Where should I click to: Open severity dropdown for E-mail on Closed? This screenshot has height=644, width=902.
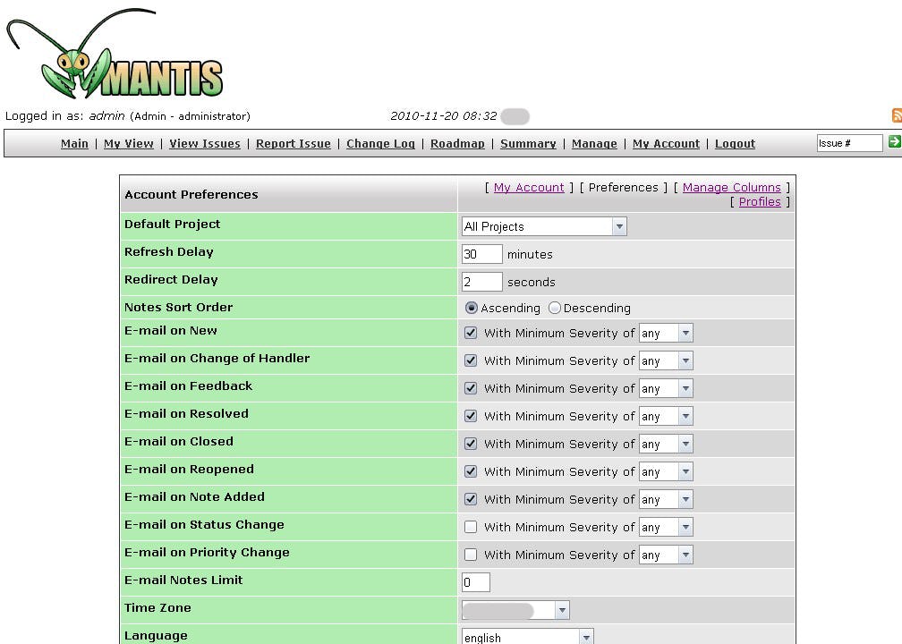click(x=666, y=444)
